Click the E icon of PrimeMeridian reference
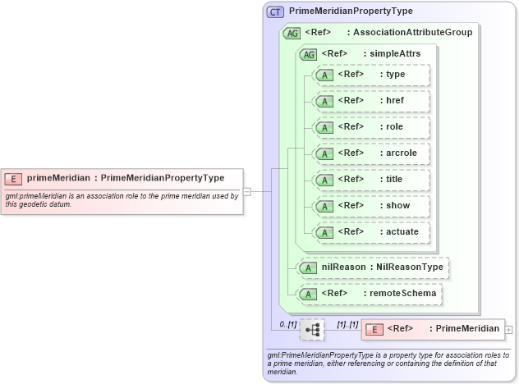 tap(374, 329)
